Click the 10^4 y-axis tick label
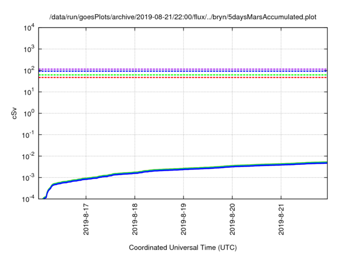The image size is (361, 253). point(29,28)
